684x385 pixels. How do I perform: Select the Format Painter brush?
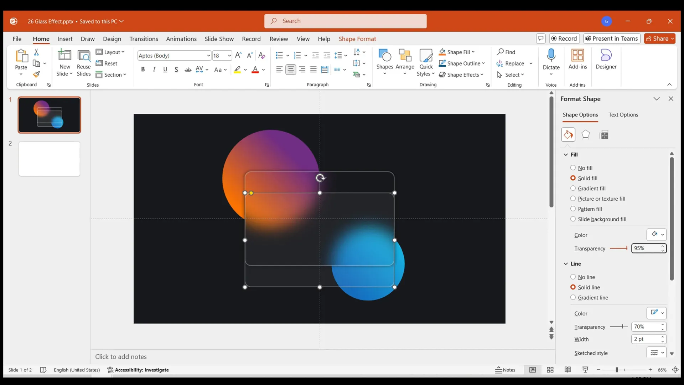click(36, 75)
